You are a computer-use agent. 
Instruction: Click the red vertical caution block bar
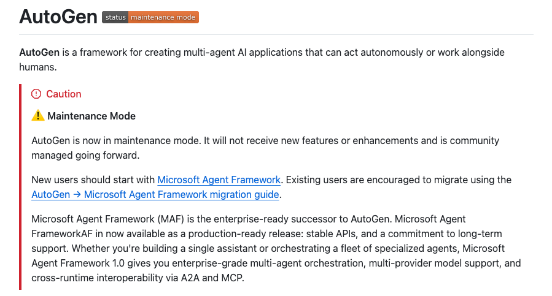click(x=20, y=187)
